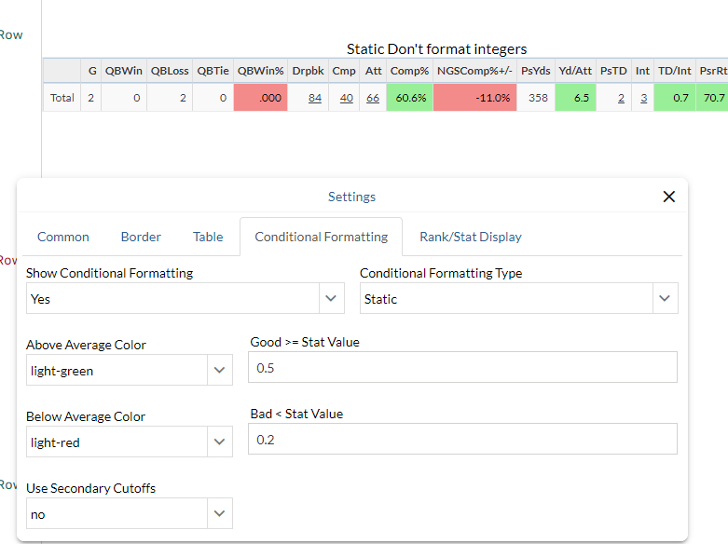Open the Border tab
Image resolution: width=728 pixels, height=544 pixels.
(141, 237)
